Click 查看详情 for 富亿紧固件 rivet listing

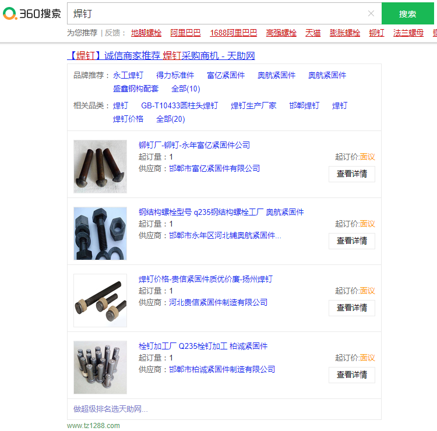[351, 174]
